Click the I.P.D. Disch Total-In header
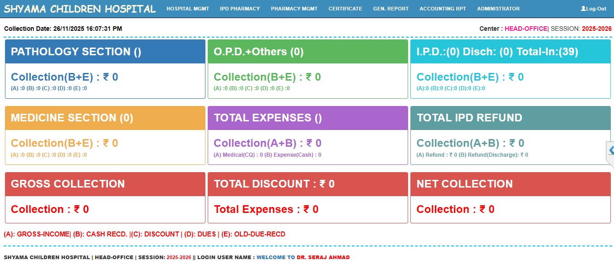This screenshot has height=265, width=614. click(511, 52)
